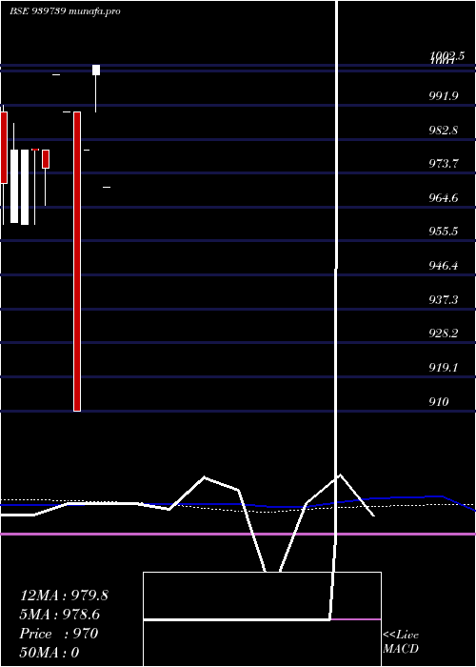Click the <<Live MACD label

coord(401,641)
